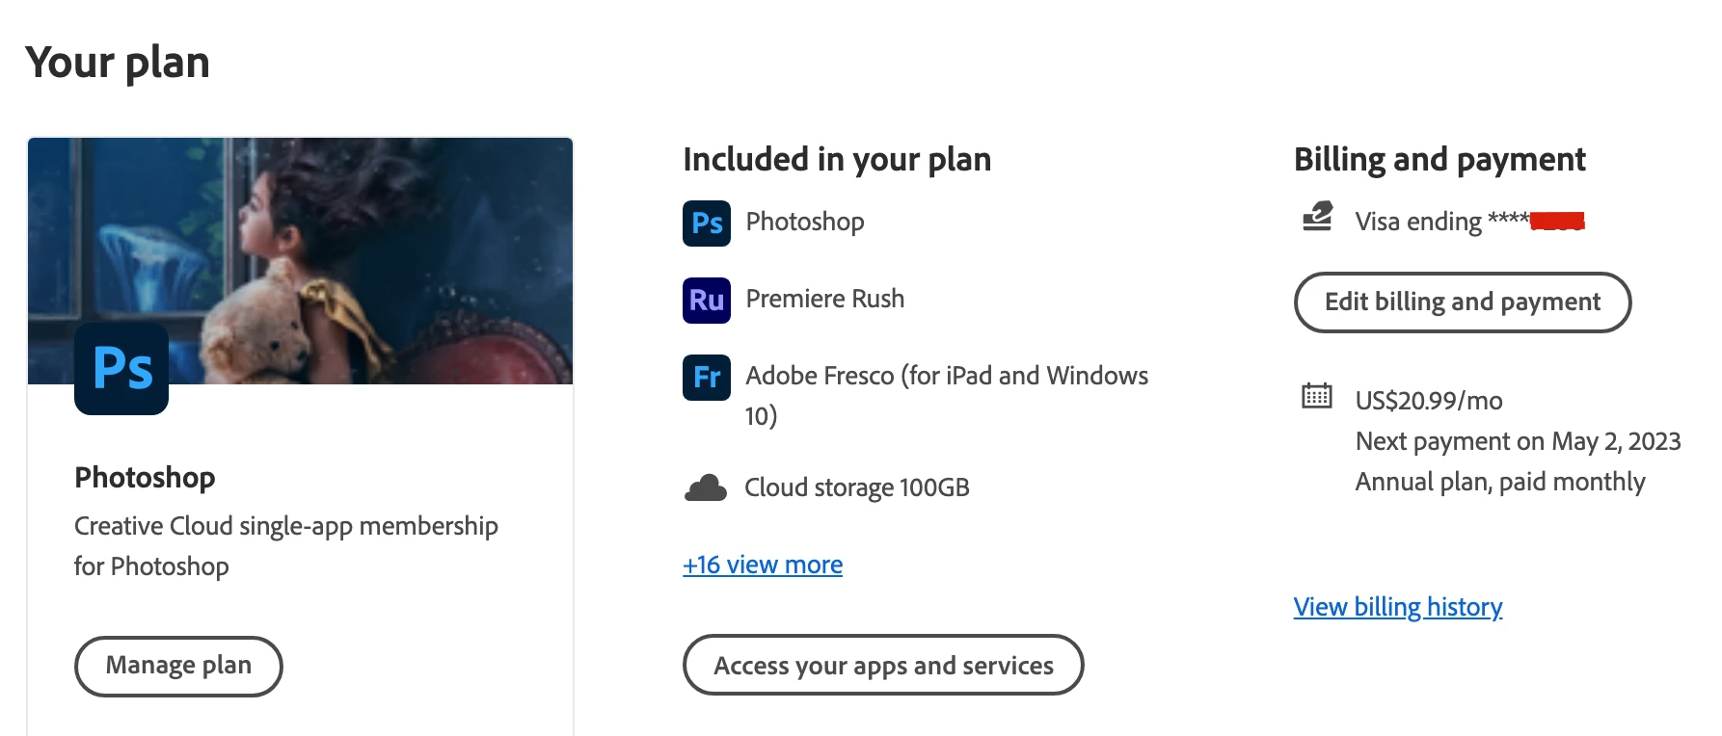Viewport: 1722px width, 736px height.
Task: Click the payment card icon beside Visa
Action: [x=1317, y=218]
